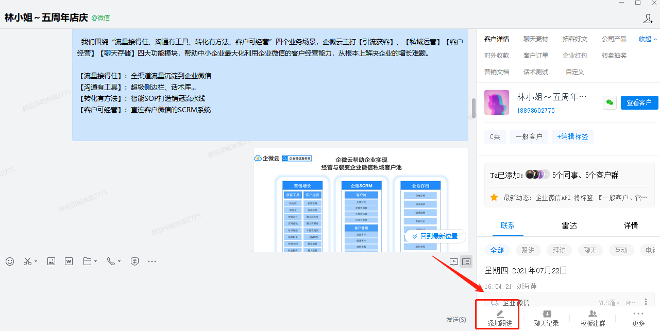Open the 客户详情 tab
The image size is (660, 331).
tap(497, 39)
